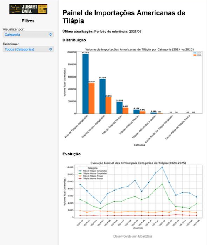Open the 'Visualizar por' Categoria dropdown
207x245 pixels.
28,34
